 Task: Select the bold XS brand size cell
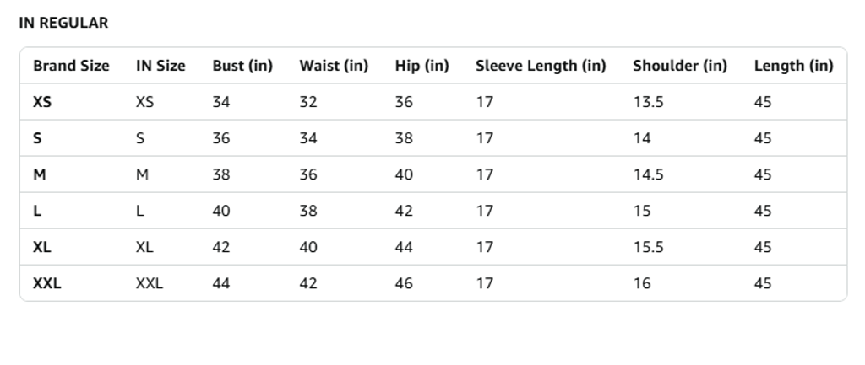pyautogui.click(x=42, y=102)
